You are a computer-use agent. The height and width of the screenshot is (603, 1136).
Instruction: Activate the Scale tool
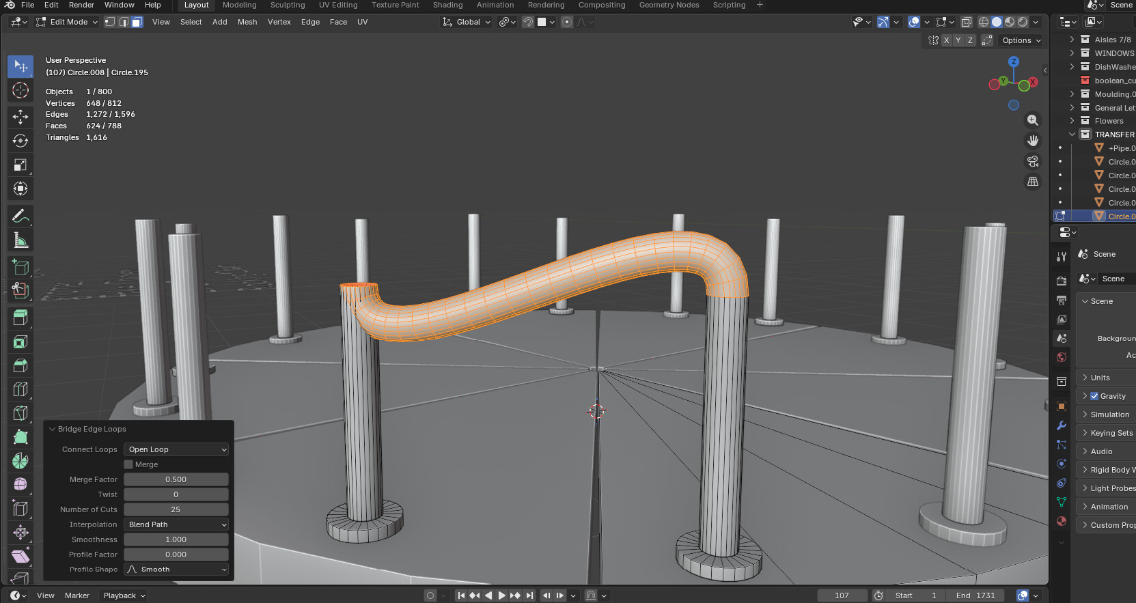[20, 165]
